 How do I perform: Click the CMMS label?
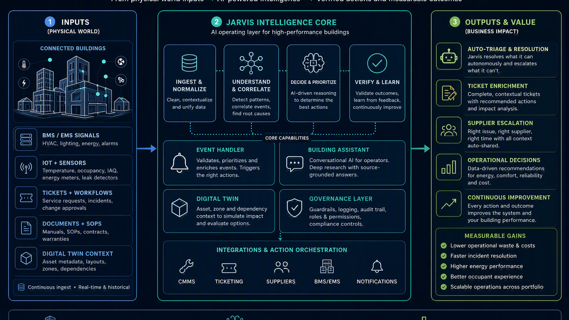pos(187,281)
